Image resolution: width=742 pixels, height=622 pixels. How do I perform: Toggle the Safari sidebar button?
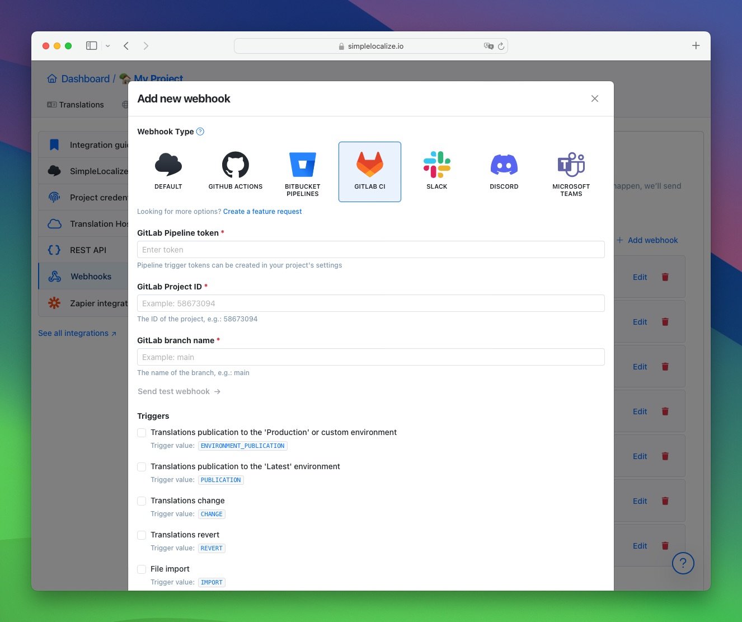point(91,46)
